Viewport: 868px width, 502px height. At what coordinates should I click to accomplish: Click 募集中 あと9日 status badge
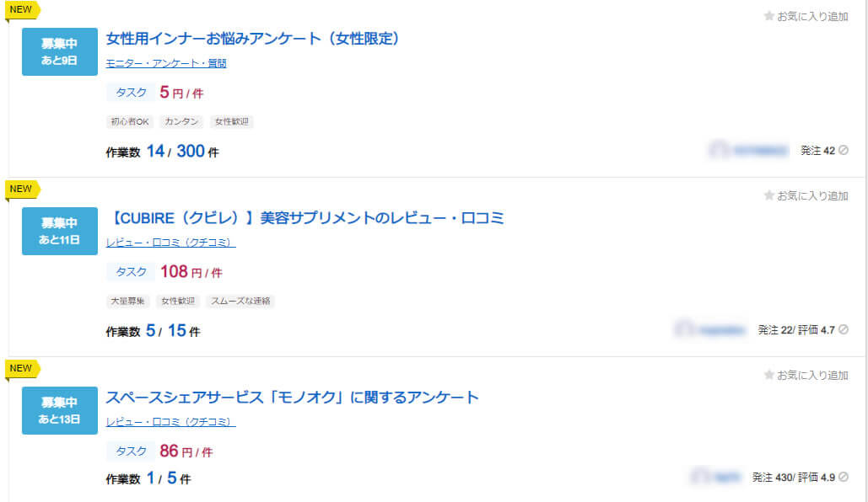(59, 51)
